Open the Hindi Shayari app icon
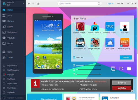 point(125,42)
